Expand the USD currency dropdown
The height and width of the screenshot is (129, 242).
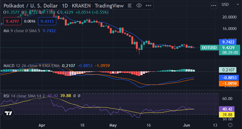pos(238,5)
